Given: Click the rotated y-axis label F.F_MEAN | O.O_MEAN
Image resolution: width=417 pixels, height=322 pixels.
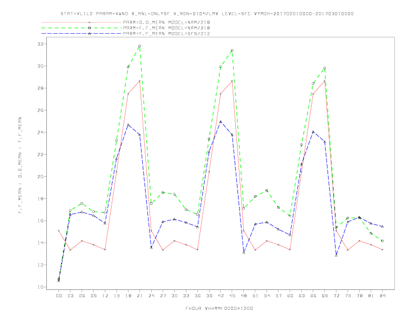Looking at the screenshot, I should pyautogui.click(x=20, y=165).
